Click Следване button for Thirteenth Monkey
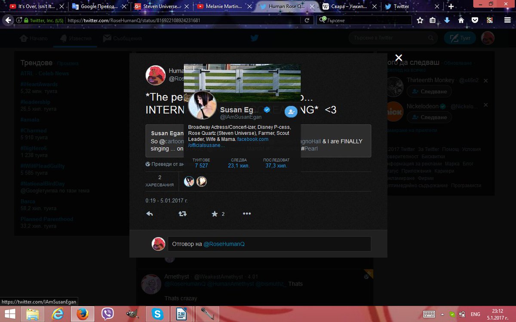516x322 pixels. point(429,91)
